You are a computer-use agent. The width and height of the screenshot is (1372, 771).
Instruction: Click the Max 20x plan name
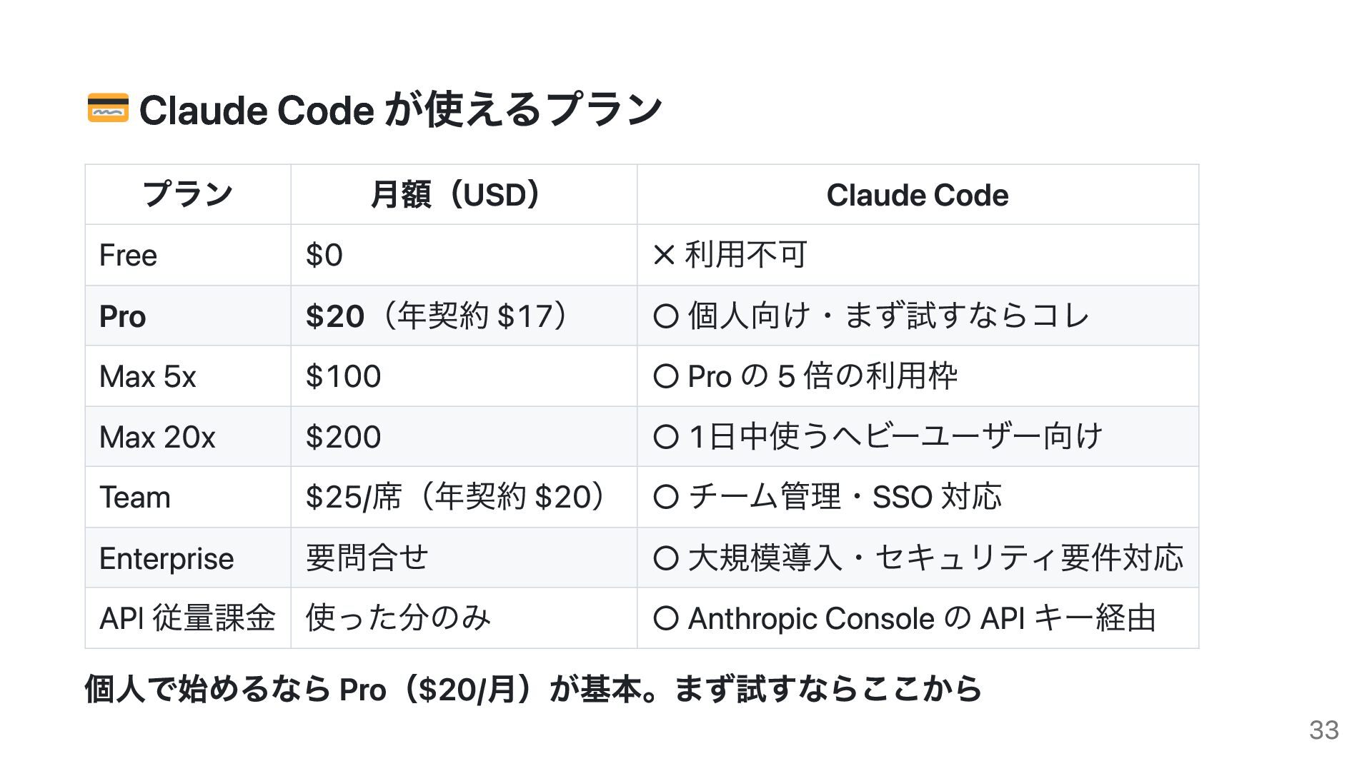157,437
